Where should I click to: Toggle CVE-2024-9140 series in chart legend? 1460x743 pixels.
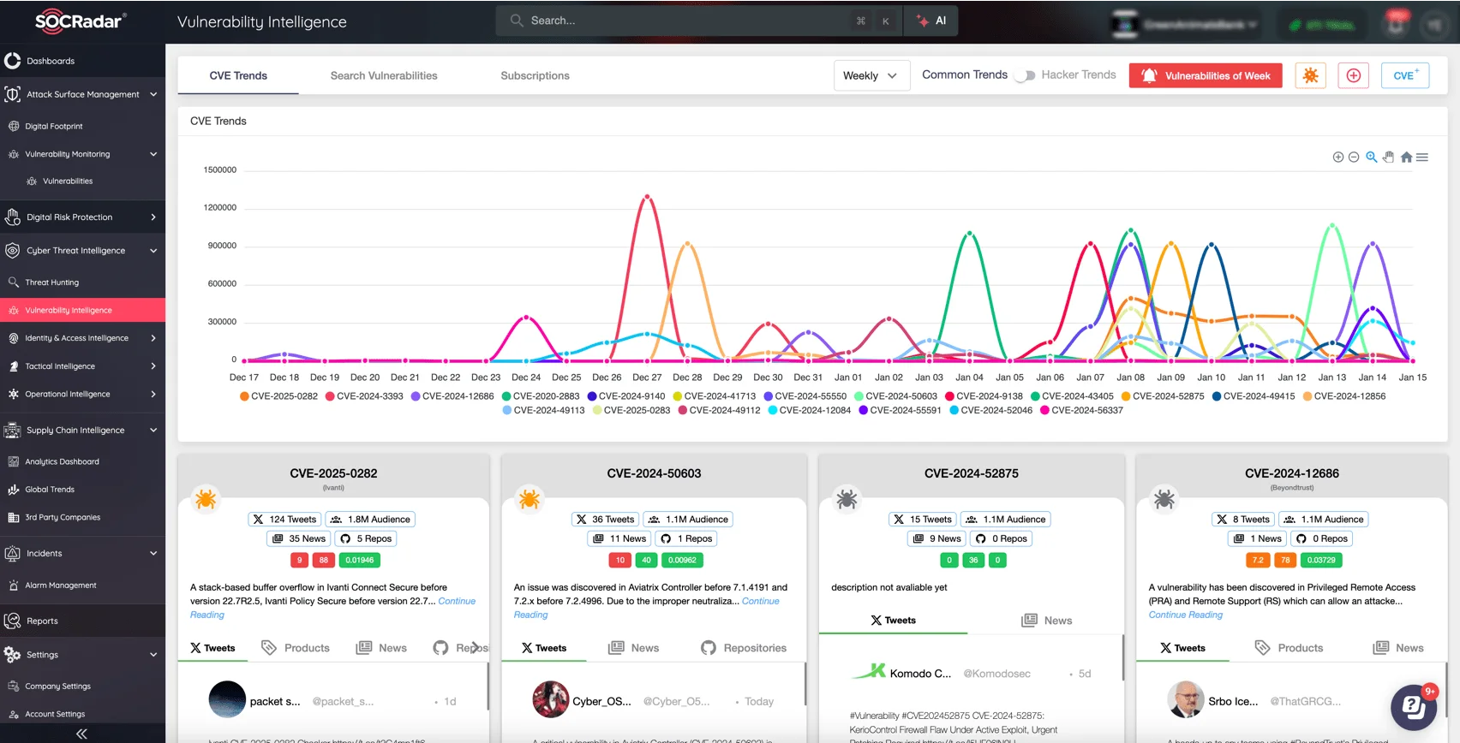coord(626,396)
